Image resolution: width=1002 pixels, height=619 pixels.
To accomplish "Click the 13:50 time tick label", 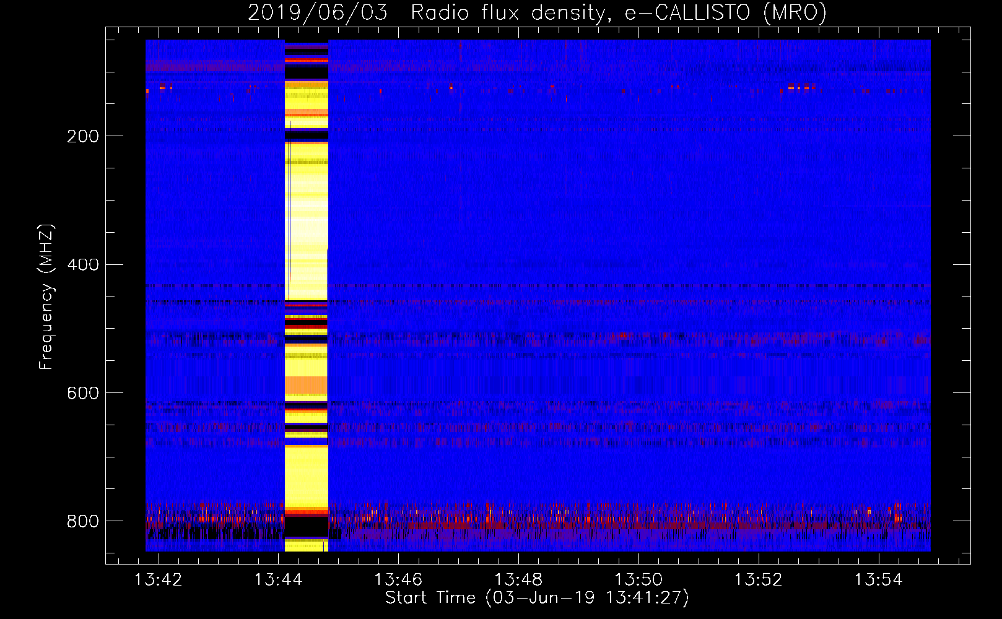I will tap(638, 580).
